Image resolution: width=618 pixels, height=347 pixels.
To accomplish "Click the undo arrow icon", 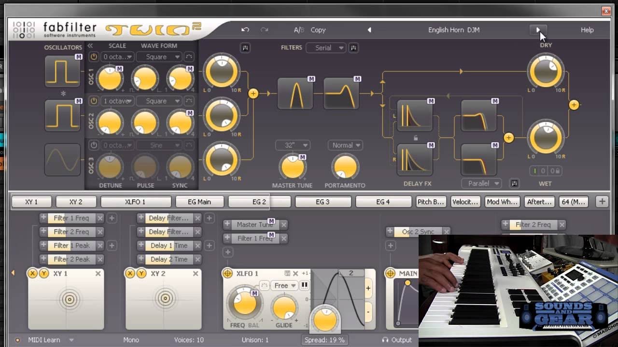I will (x=245, y=30).
